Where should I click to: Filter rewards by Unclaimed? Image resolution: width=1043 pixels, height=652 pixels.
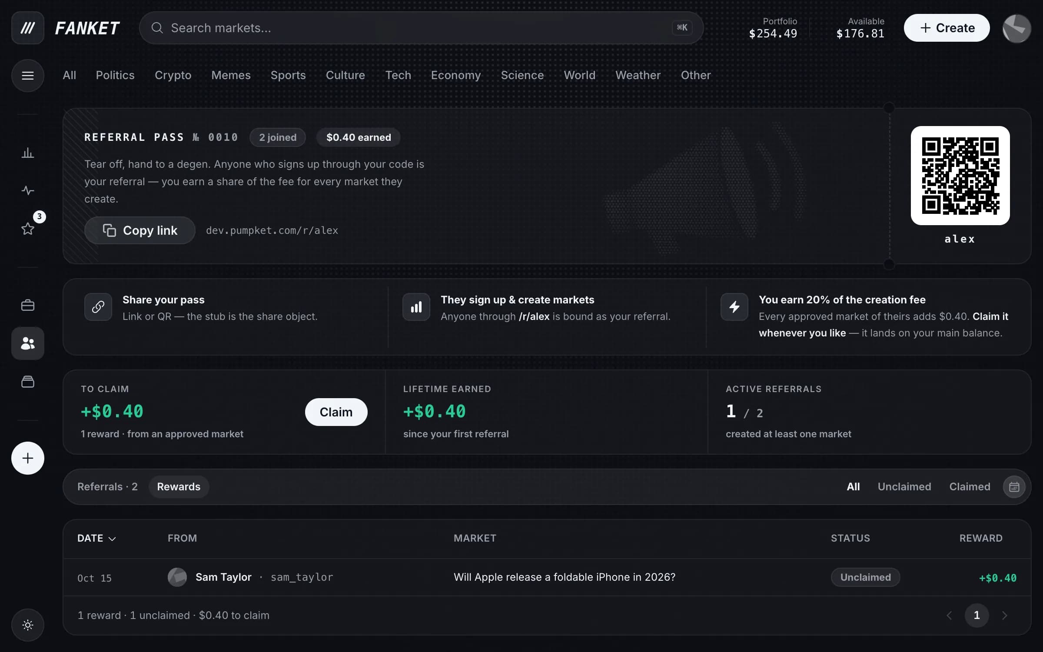pos(904,487)
